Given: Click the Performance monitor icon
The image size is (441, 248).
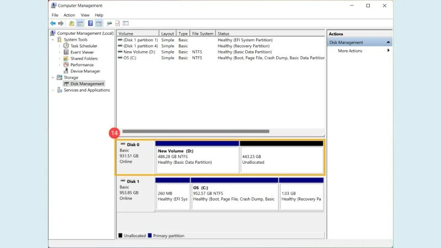Looking at the screenshot, I should (x=66, y=64).
